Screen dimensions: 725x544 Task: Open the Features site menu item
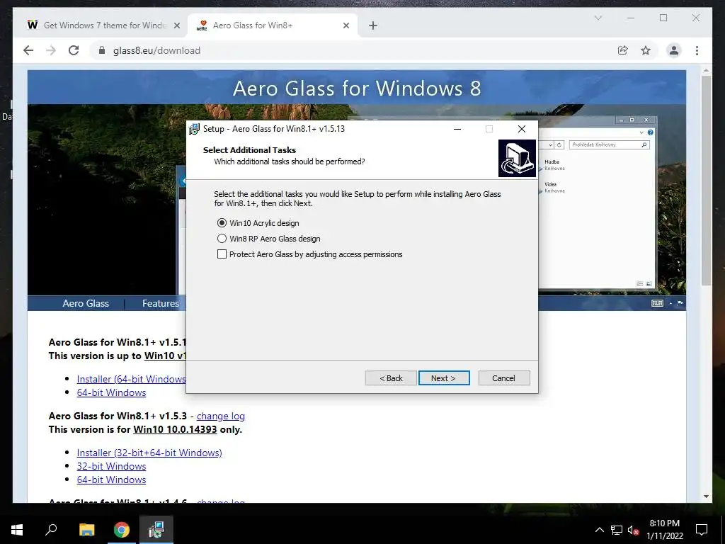[161, 303]
